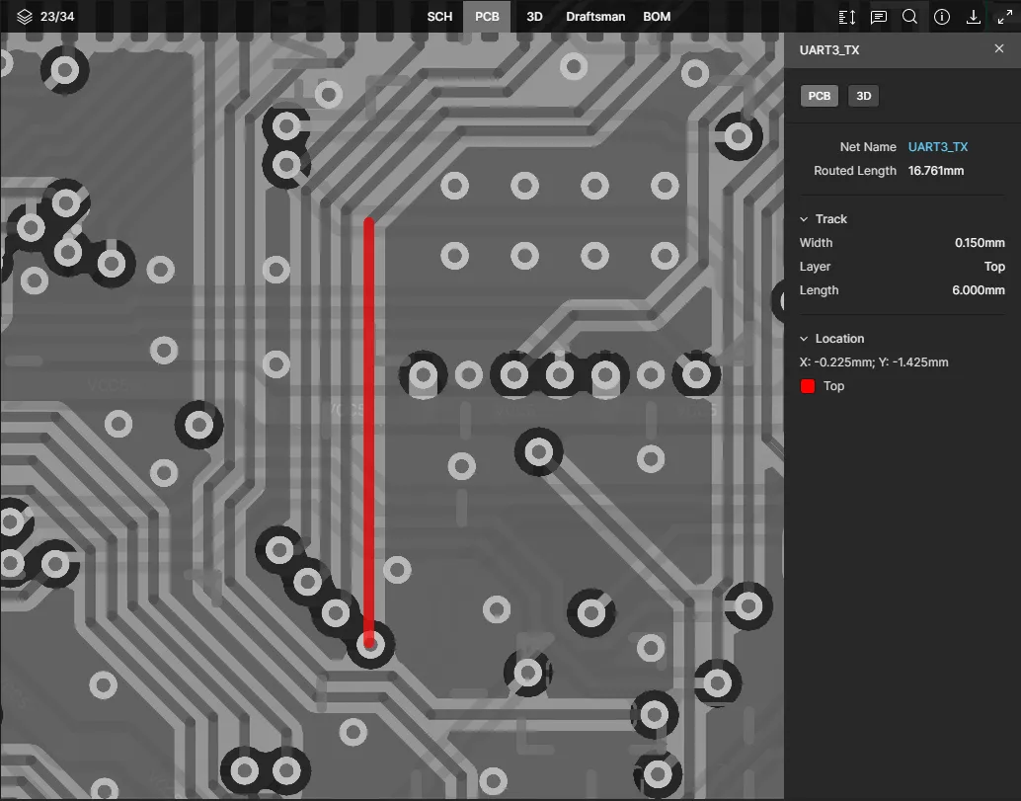Click the search magnifier icon

[x=909, y=17]
